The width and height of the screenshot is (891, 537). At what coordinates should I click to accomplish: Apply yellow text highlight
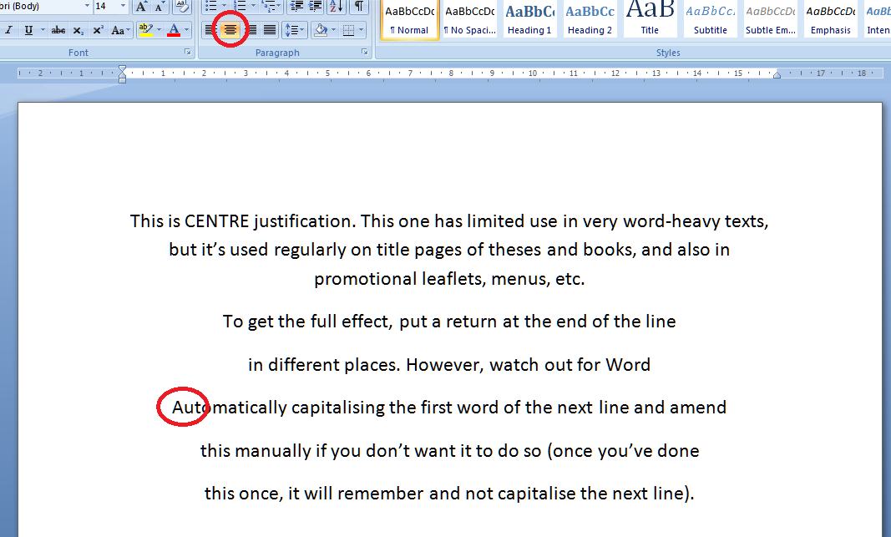pos(145,30)
